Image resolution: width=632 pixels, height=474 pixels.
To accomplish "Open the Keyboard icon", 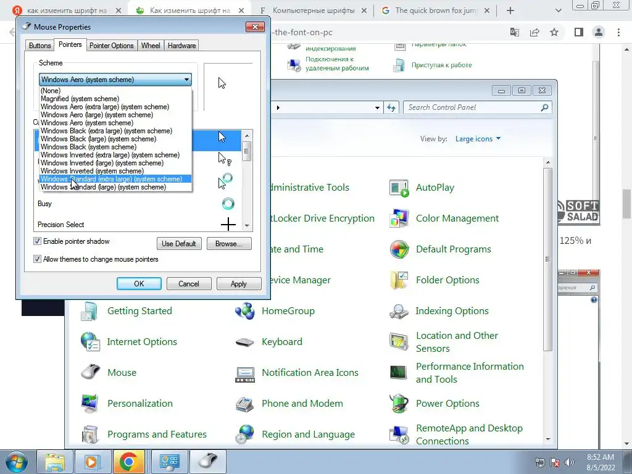I will pyautogui.click(x=244, y=342).
